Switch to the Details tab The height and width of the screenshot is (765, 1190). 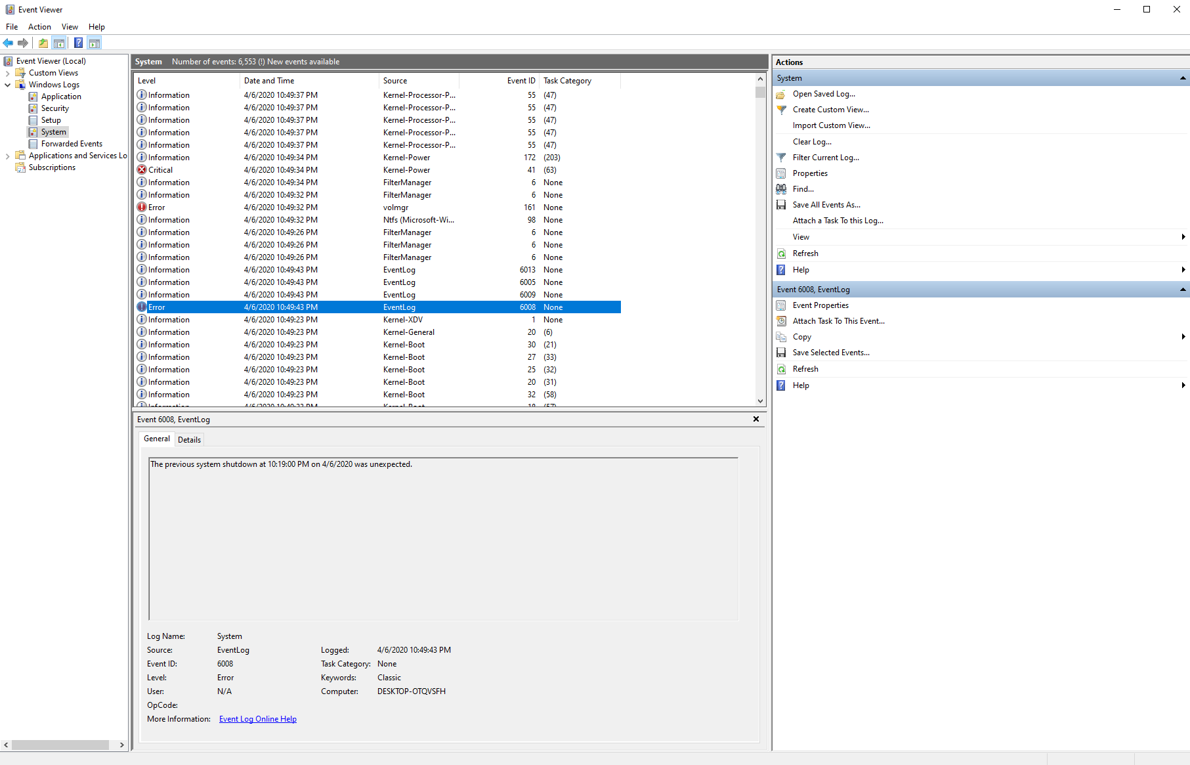(189, 440)
